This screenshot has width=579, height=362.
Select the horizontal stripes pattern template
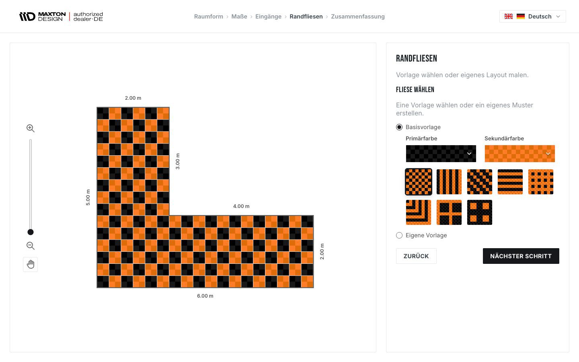pos(510,182)
